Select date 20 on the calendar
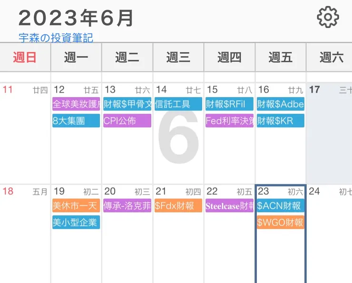Screen dimensions: 352x283 110,191
